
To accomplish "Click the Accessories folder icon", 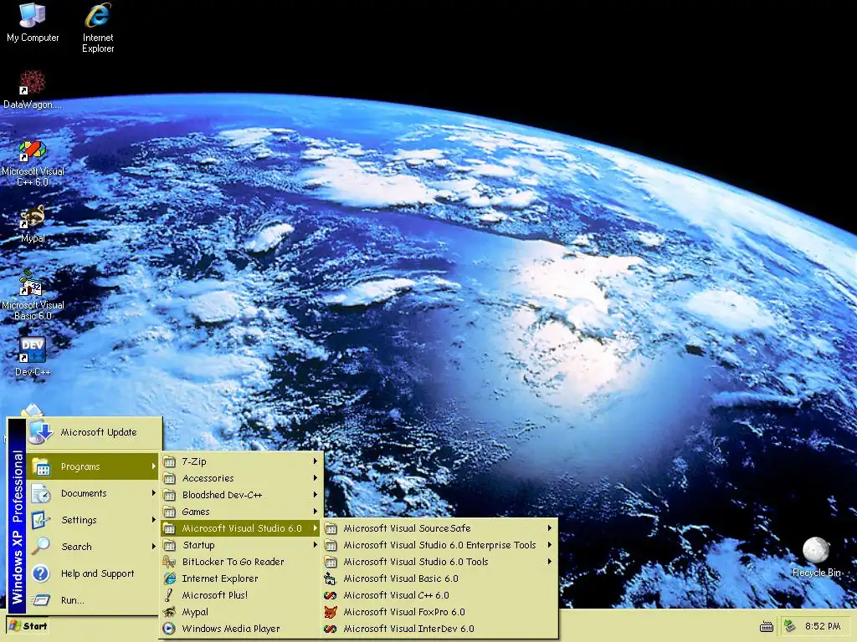I will (169, 479).
